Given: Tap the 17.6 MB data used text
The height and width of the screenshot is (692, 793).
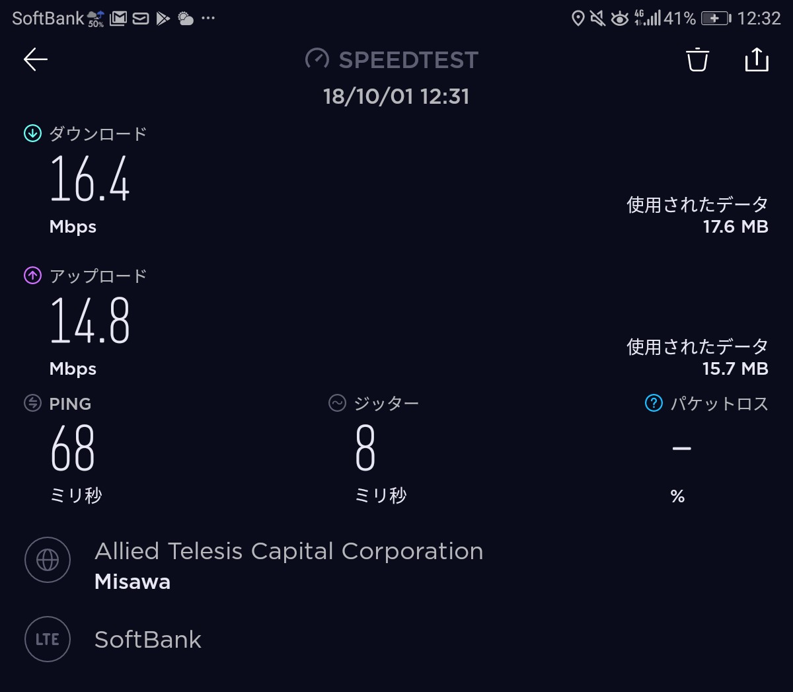Looking at the screenshot, I should [x=735, y=227].
